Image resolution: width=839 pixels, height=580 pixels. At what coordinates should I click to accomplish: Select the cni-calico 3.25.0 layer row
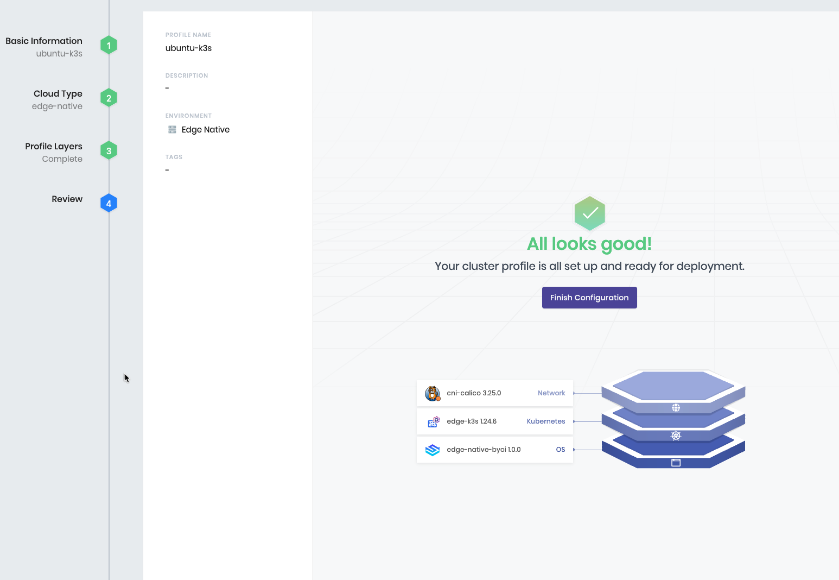pyautogui.click(x=494, y=393)
